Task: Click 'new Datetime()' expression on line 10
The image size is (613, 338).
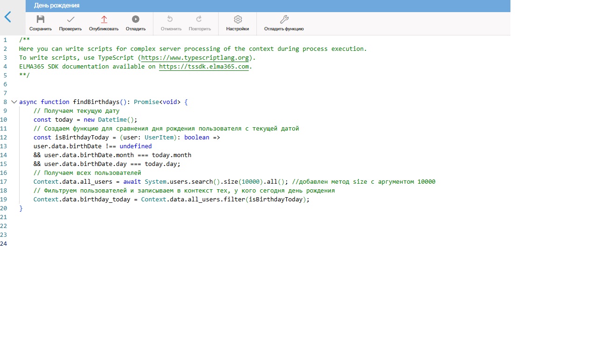Action: [x=109, y=120]
